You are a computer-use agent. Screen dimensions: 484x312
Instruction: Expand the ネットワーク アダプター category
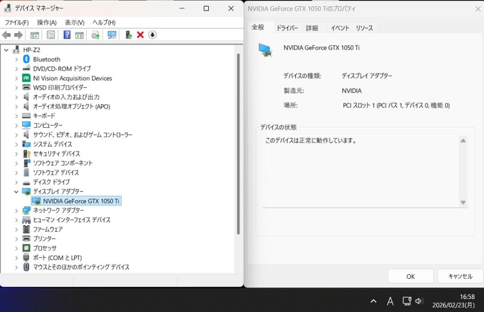17,210
